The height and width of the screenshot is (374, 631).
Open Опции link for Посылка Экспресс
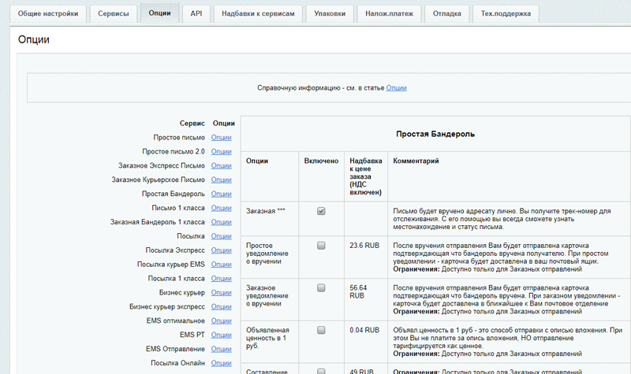(x=222, y=250)
